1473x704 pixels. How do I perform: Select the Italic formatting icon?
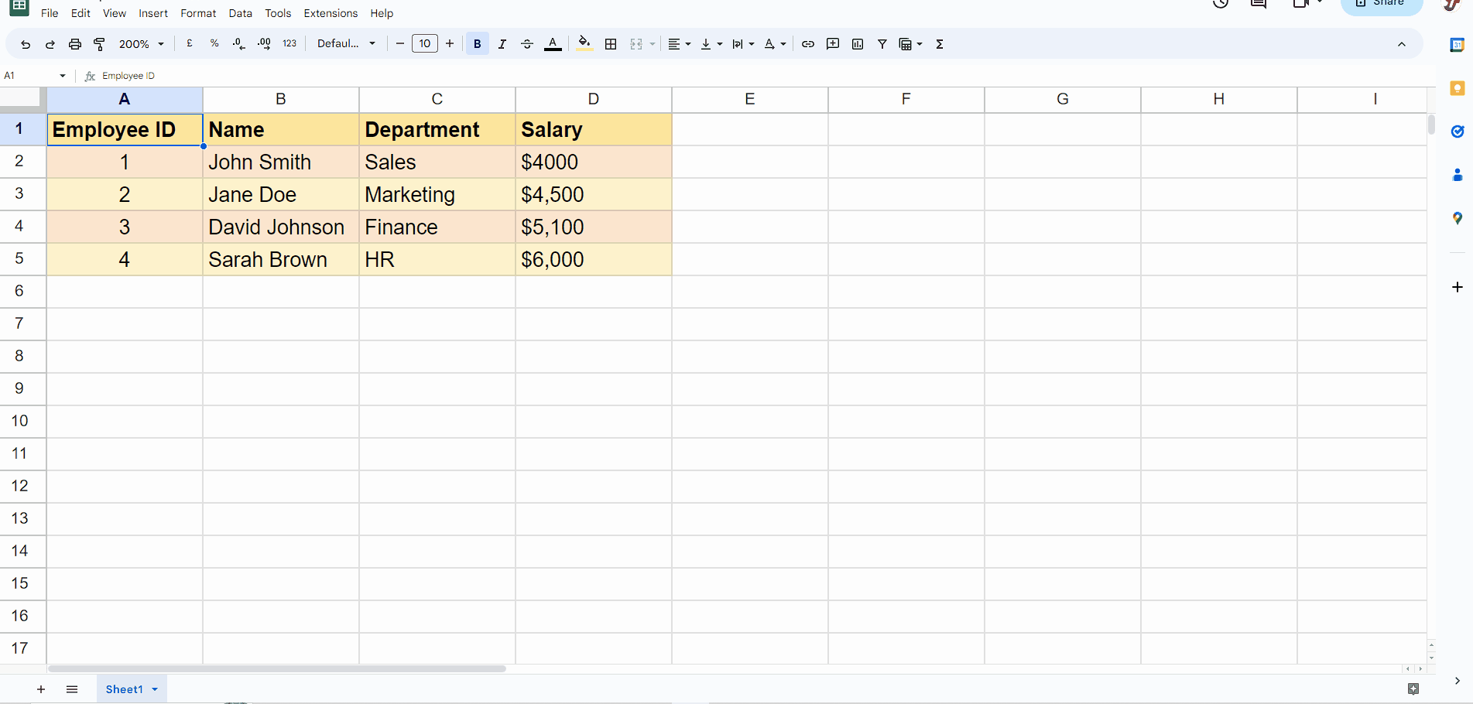click(x=502, y=43)
